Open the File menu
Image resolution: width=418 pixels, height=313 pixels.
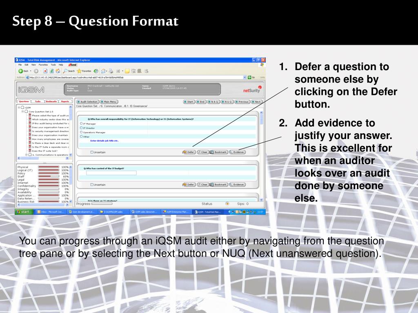pos(20,65)
